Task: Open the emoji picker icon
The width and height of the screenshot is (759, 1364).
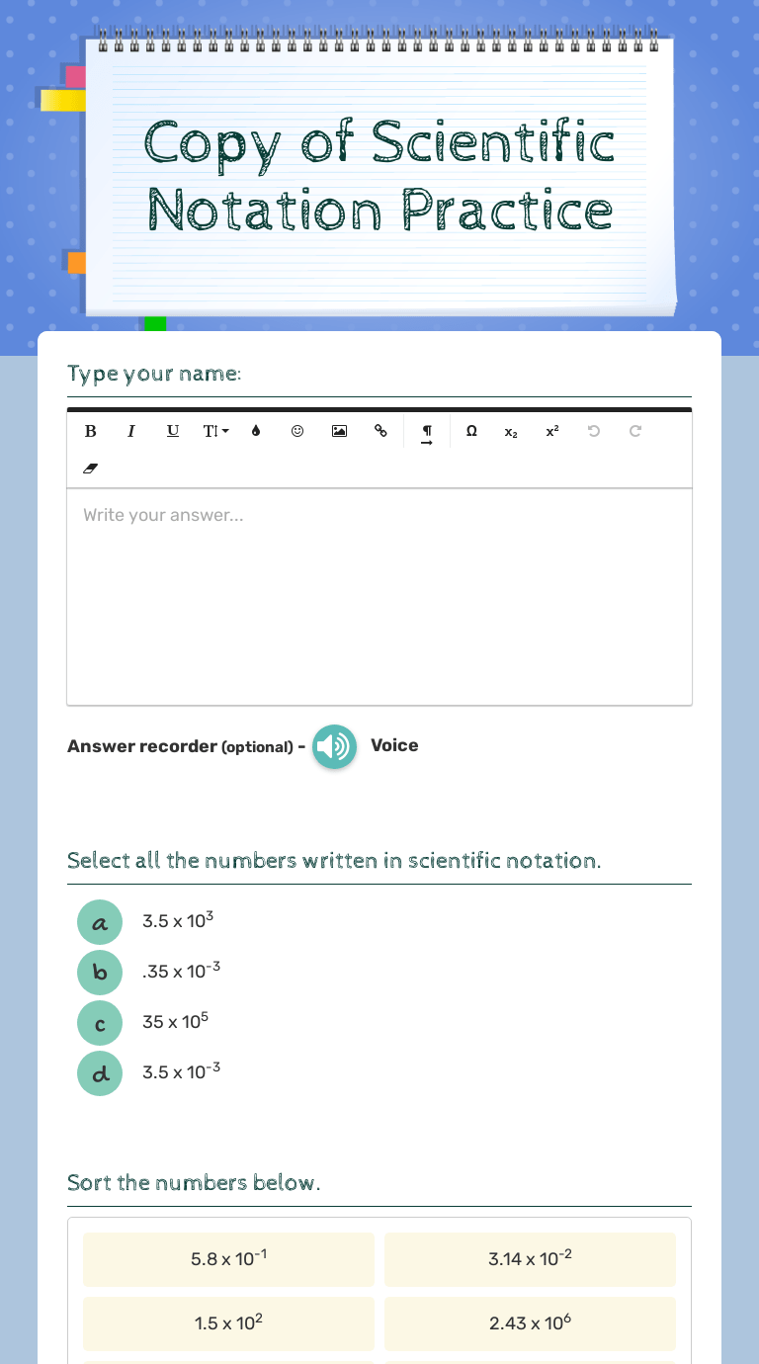Action: [297, 431]
